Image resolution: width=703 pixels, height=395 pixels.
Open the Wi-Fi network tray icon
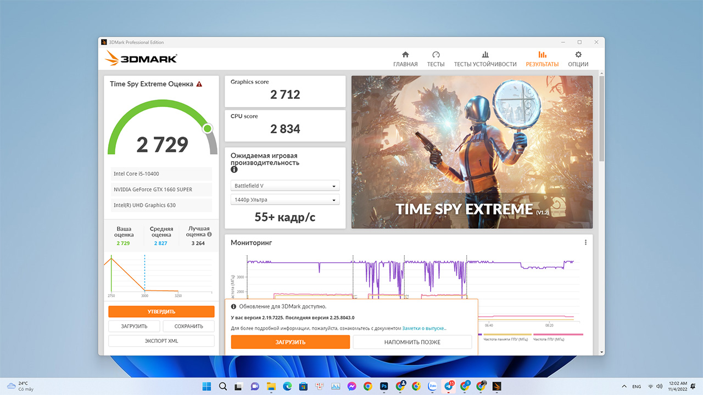point(651,386)
